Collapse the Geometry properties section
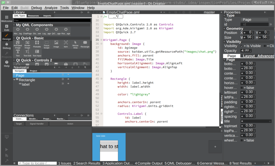Image resolution: width=275 pixels, height=166 pixels. coord(224,29)
